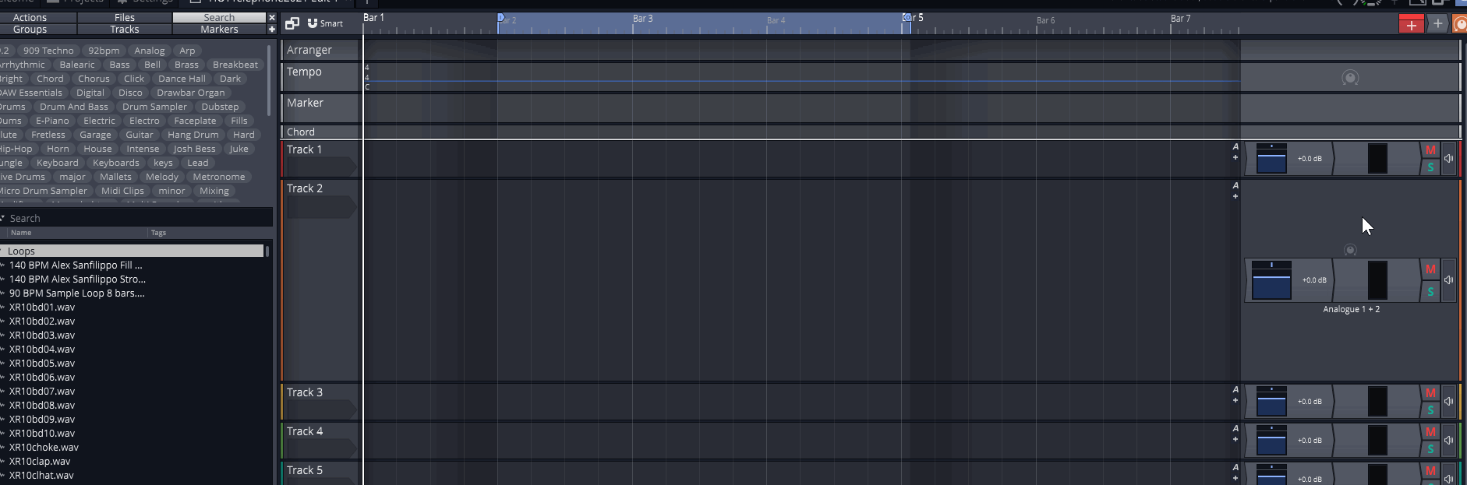Viewport: 1467px width, 485px height.
Task: Mute Track 3
Action: click(1430, 393)
